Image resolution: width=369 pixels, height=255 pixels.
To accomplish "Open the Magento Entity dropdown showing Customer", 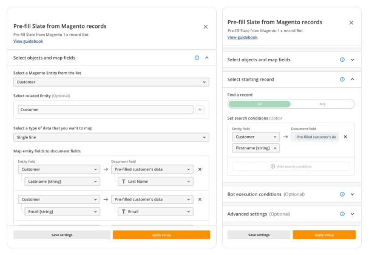I will 111,82.
